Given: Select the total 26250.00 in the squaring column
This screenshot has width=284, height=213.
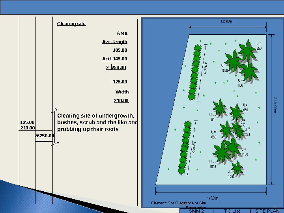Looking at the screenshot, I should click(x=44, y=136).
